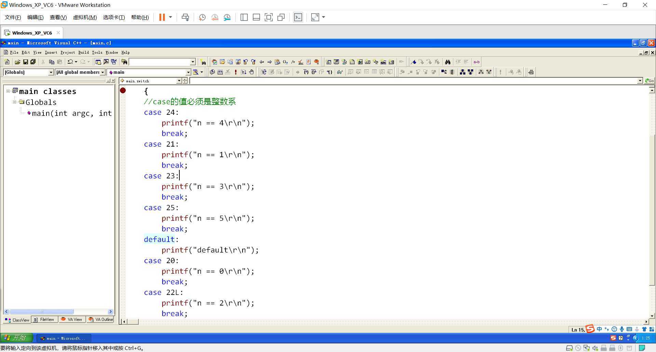656x352 pixels.
Task: Collapse the Globals folder node
Action: (15, 102)
